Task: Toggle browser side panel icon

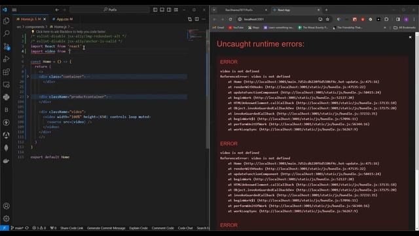Action: tap(398, 19)
